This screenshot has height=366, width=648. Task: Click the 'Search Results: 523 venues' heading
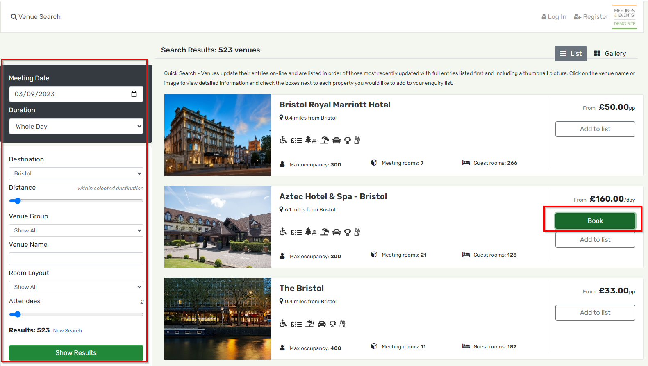pyautogui.click(x=211, y=50)
